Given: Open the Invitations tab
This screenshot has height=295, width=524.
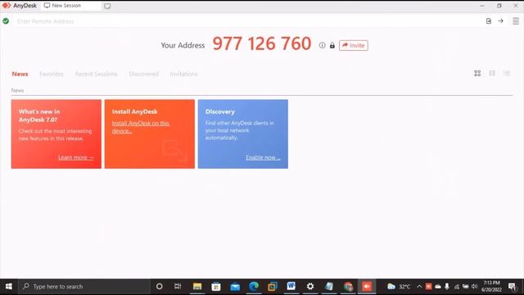Looking at the screenshot, I should [x=183, y=74].
